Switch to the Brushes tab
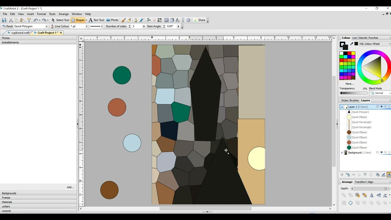The image size is (391, 220). pos(354,101)
